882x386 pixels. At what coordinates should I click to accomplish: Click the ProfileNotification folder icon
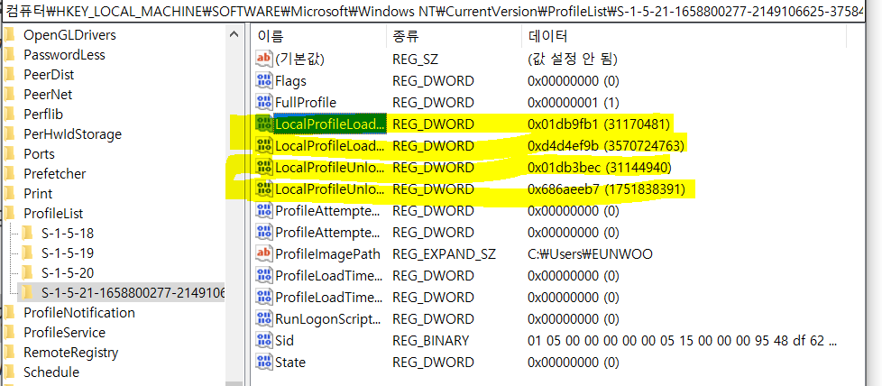pyautogui.click(x=10, y=312)
